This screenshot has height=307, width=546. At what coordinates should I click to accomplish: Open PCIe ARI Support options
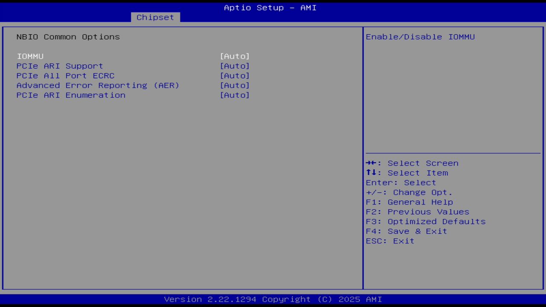point(235,66)
